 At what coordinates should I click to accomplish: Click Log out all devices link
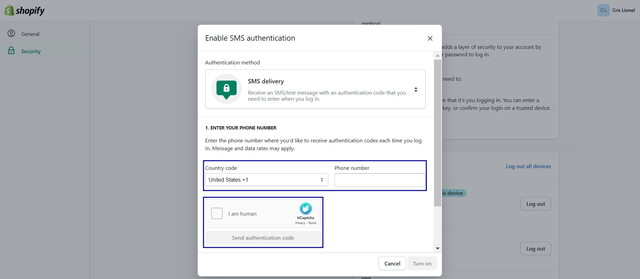tap(528, 166)
